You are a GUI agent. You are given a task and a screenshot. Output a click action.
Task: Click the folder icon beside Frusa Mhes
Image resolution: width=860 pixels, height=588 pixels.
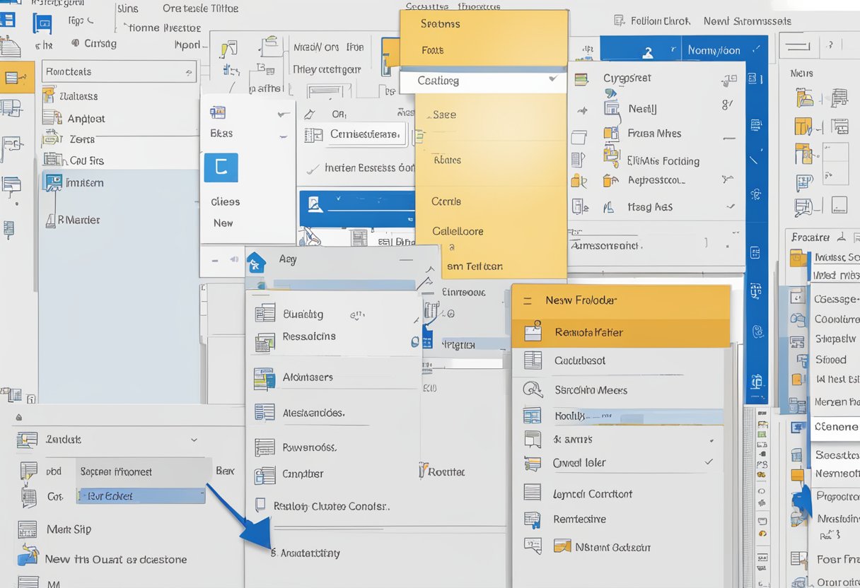coord(611,133)
